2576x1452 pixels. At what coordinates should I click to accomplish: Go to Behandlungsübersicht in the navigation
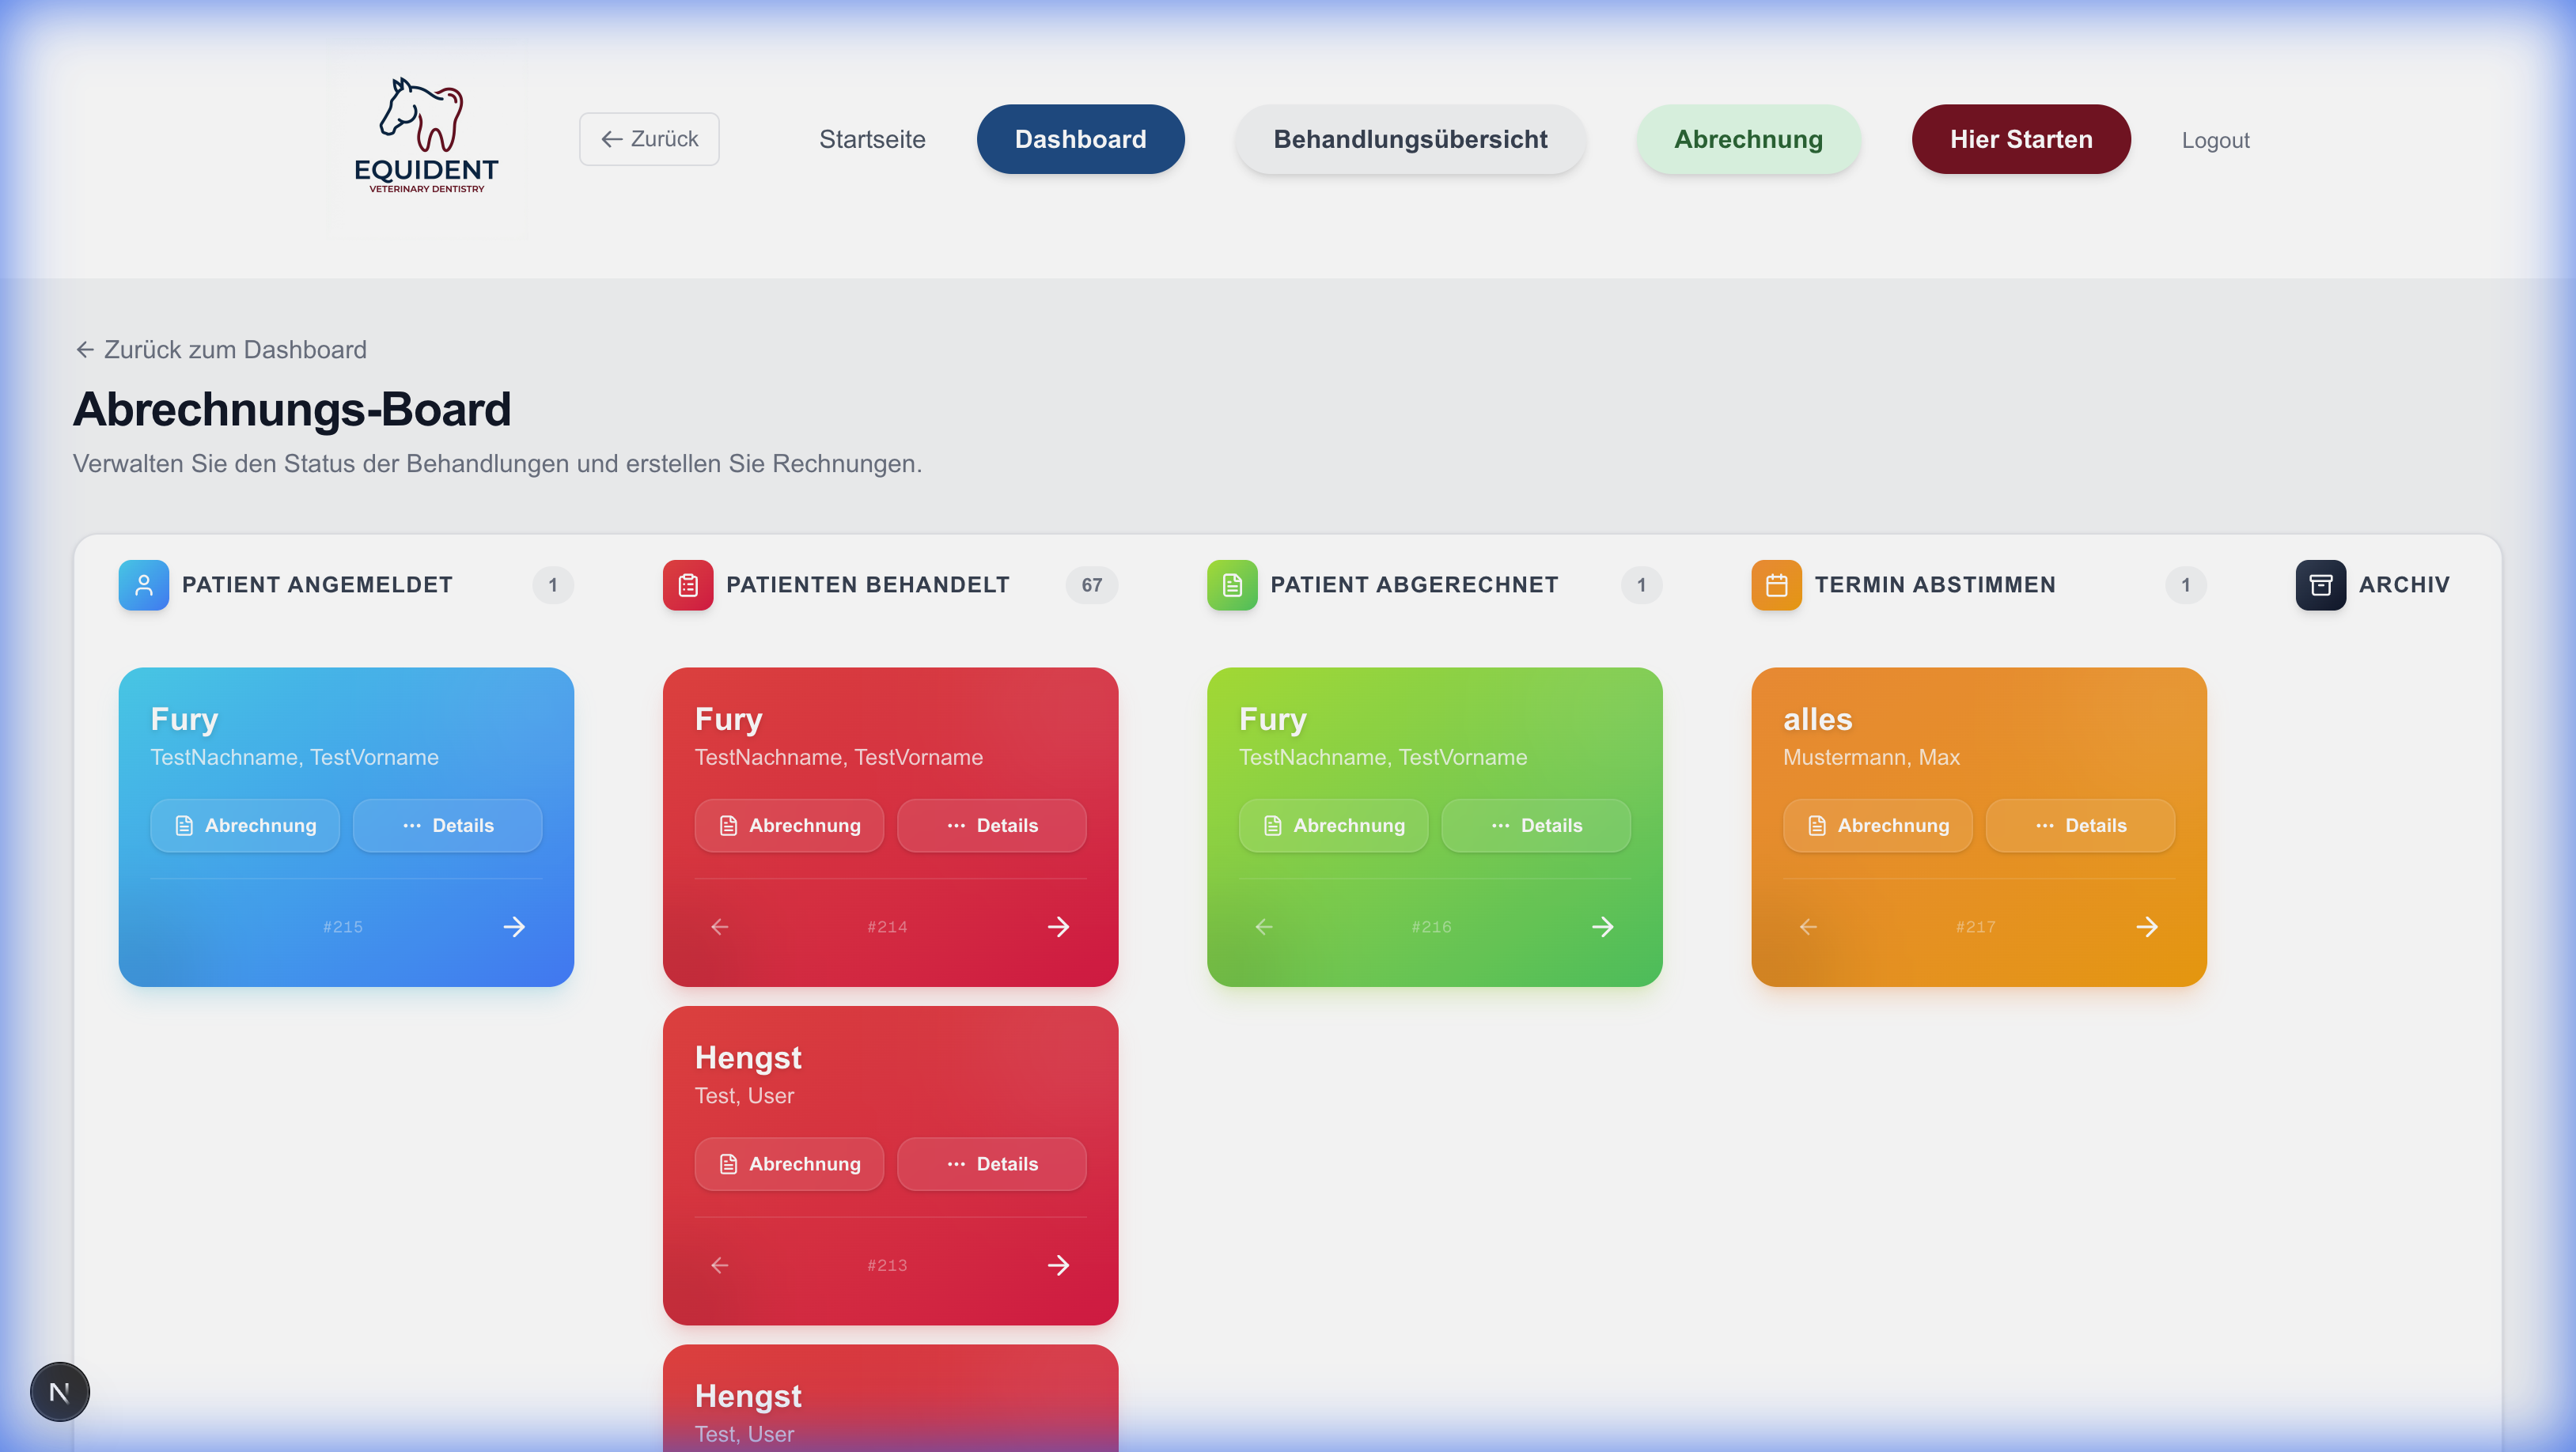(1409, 139)
